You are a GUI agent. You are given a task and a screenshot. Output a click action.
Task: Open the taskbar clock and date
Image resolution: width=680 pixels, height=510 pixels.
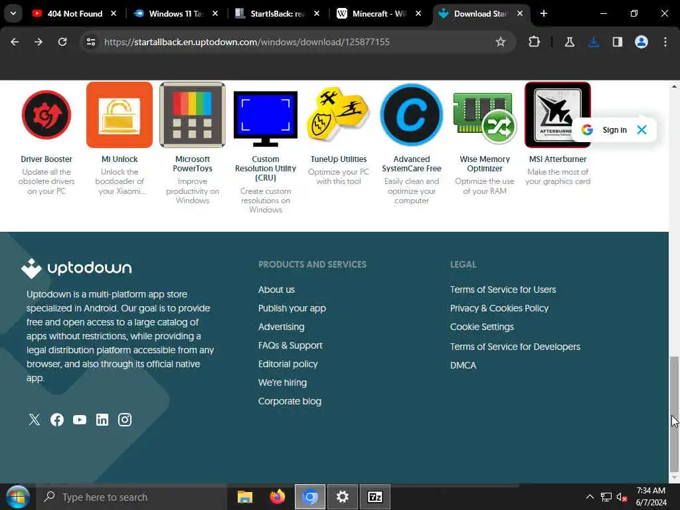click(651, 497)
